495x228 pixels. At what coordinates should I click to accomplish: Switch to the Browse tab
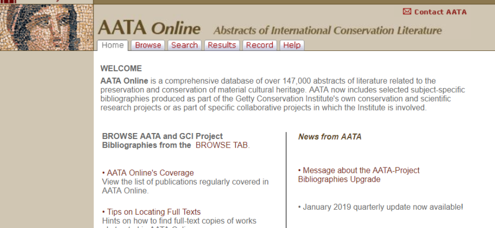(x=148, y=46)
